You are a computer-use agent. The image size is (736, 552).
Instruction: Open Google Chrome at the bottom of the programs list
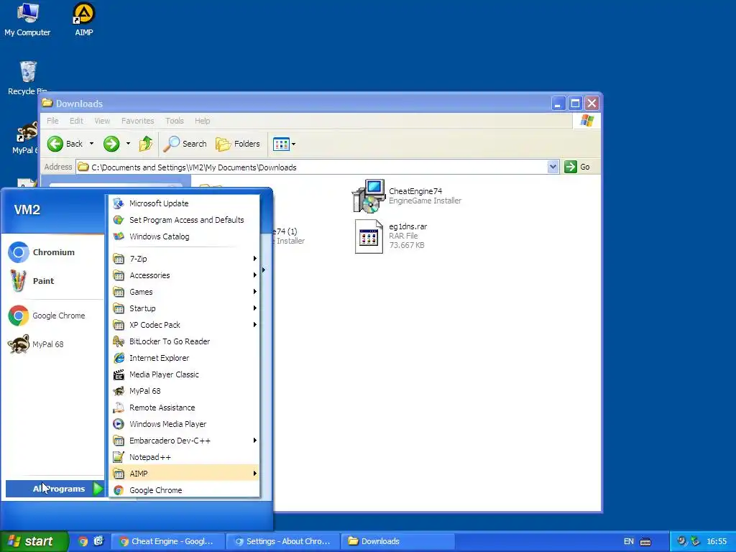(184, 490)
